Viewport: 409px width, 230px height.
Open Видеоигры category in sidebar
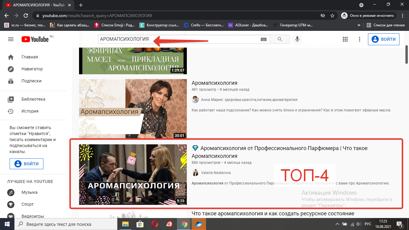pyautogui.click(x=34, y=216)
